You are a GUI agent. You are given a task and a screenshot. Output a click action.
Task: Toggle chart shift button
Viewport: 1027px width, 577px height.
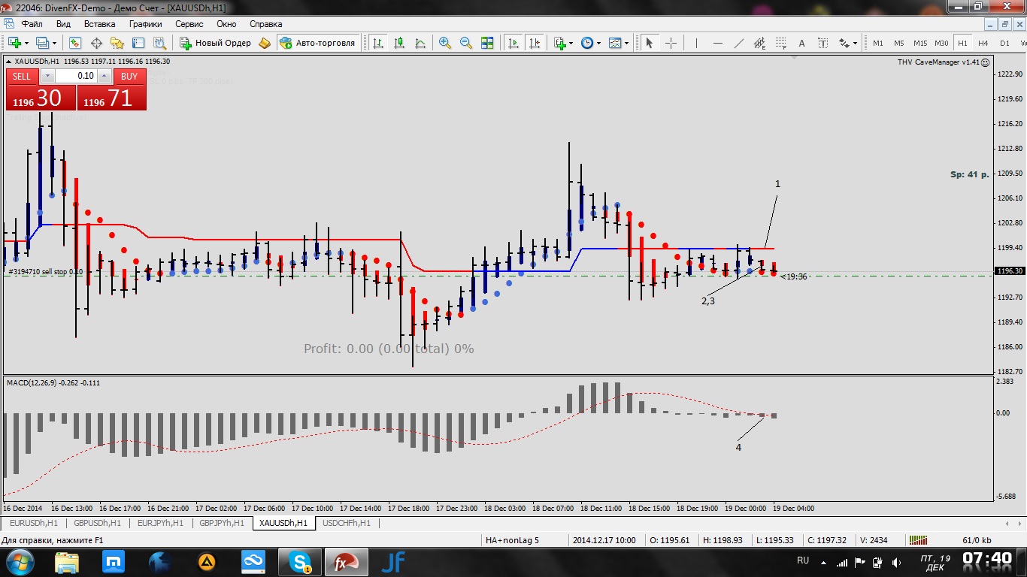click(x=535, y=43)
